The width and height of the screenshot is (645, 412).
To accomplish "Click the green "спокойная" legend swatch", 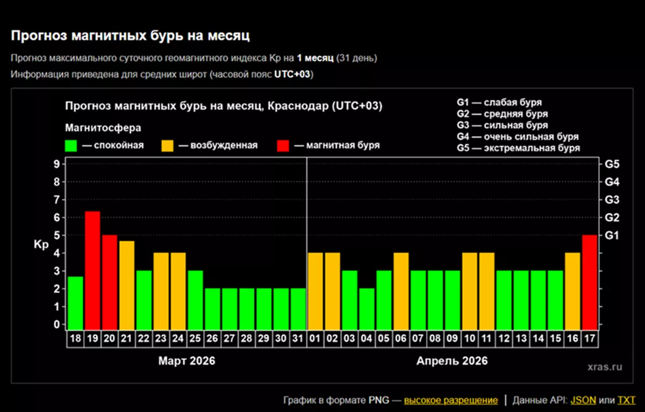I will (71, 146).
